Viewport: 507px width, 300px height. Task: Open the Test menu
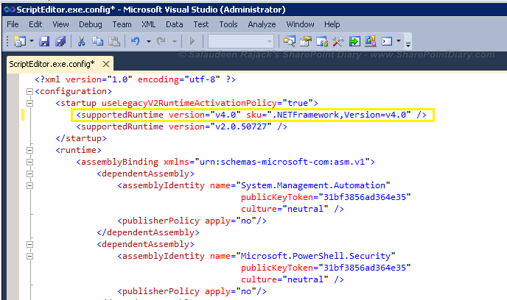pos(200,24)
